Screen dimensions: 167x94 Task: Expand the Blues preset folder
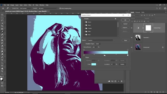pos(85,25)
